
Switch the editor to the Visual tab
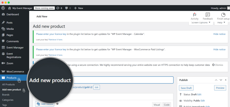coord(157,105)
